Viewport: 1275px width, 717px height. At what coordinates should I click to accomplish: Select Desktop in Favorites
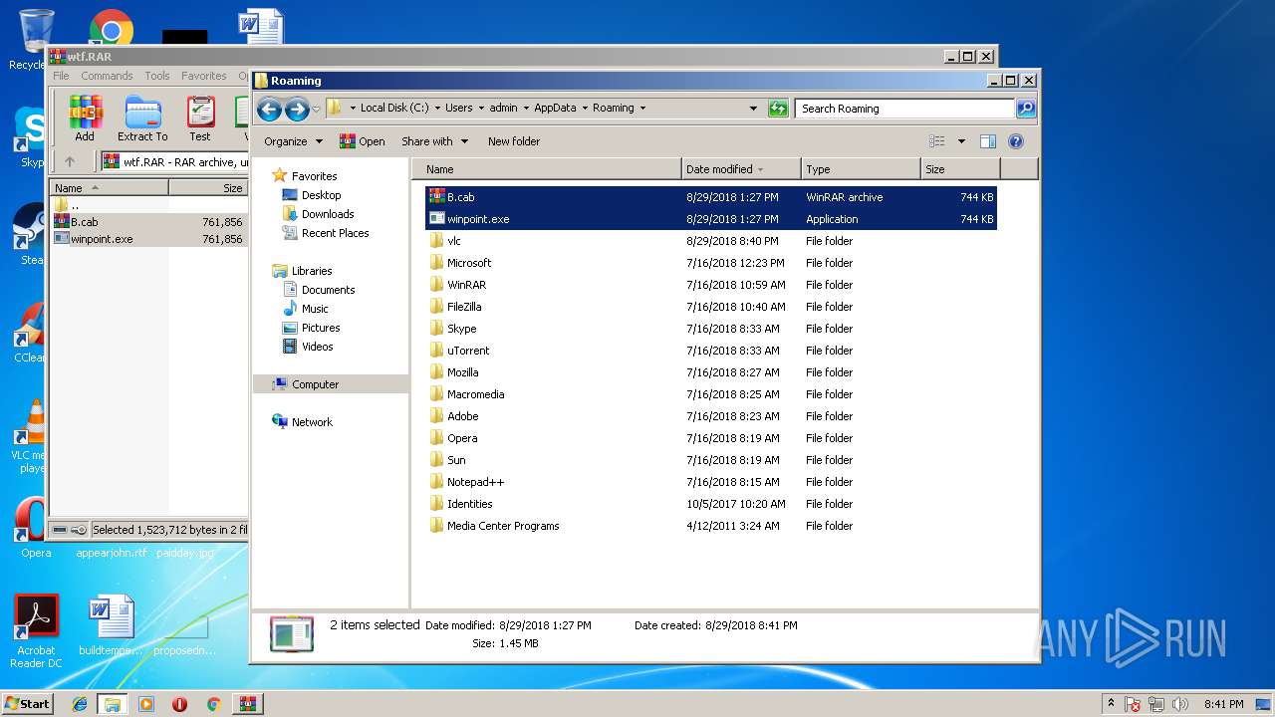click(321, 195)
